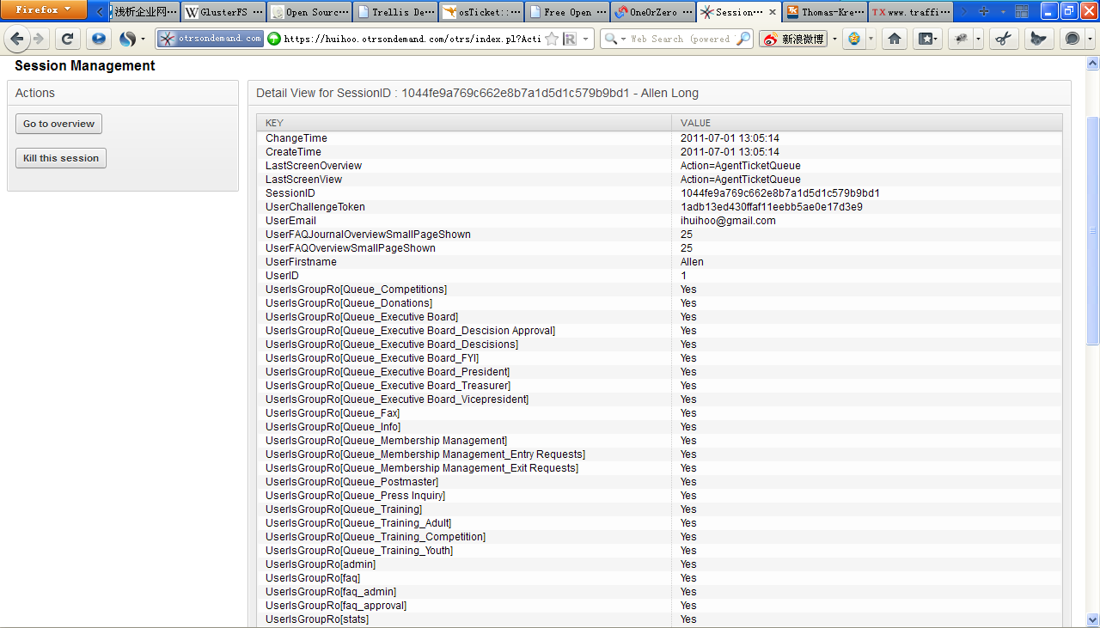Click the search magnifier icon in Web Search
The image size is (1100, 628).
[743, 40]
